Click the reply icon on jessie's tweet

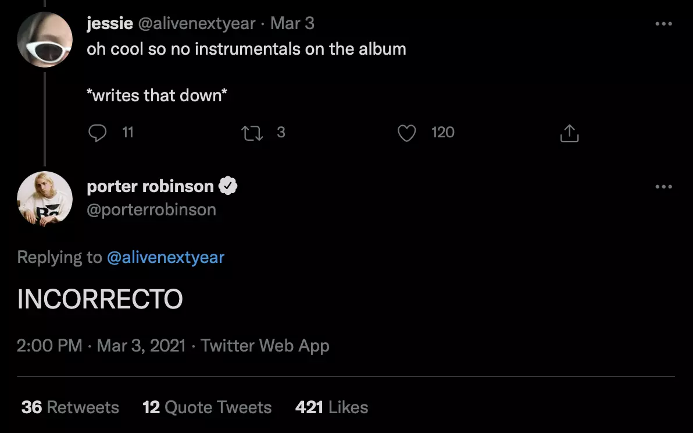tap(97, 133)
